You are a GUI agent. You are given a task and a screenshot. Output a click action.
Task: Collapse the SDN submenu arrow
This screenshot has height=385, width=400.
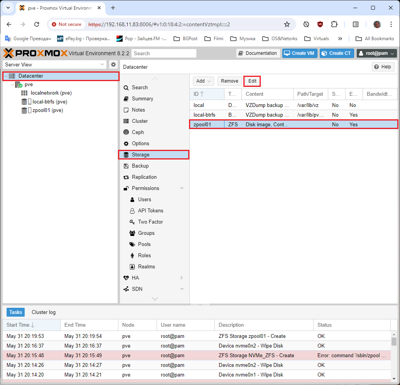coord(182,289)
